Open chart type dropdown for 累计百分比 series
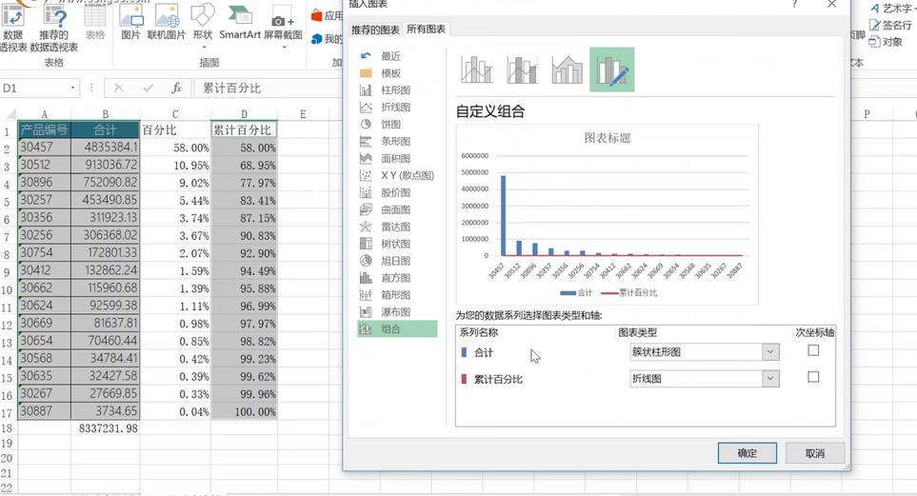 770,379
